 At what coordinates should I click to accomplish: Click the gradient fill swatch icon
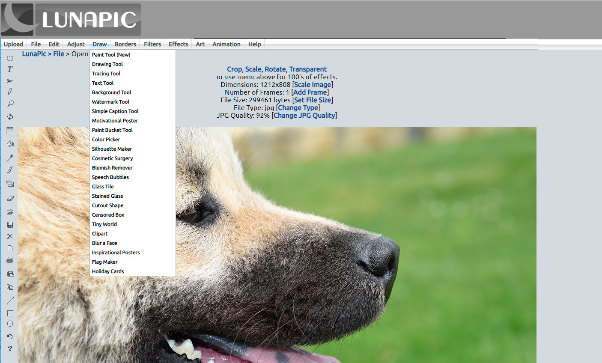click(x=10, y=131)
